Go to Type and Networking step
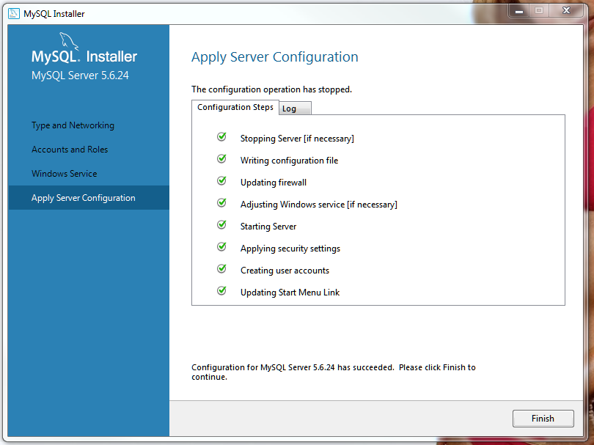 click(73, 125)
